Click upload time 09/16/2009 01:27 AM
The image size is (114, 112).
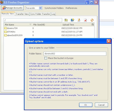pos(72,32)
